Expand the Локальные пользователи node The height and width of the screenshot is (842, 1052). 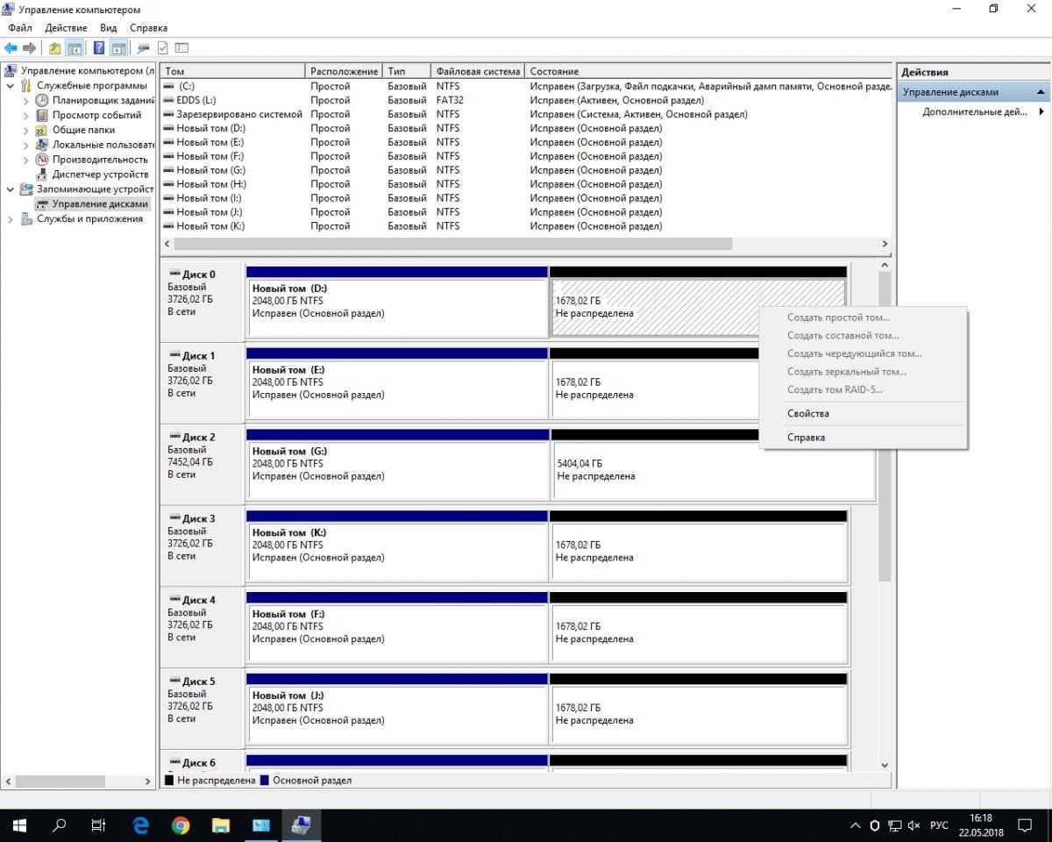point(26,145)
